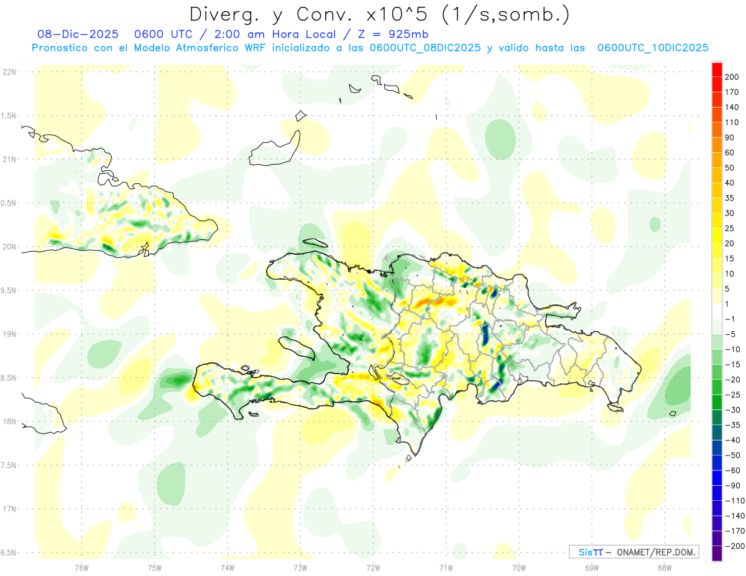Click the '70W' longitude axis label
746x576 pixels.
[x=518, y=567]
